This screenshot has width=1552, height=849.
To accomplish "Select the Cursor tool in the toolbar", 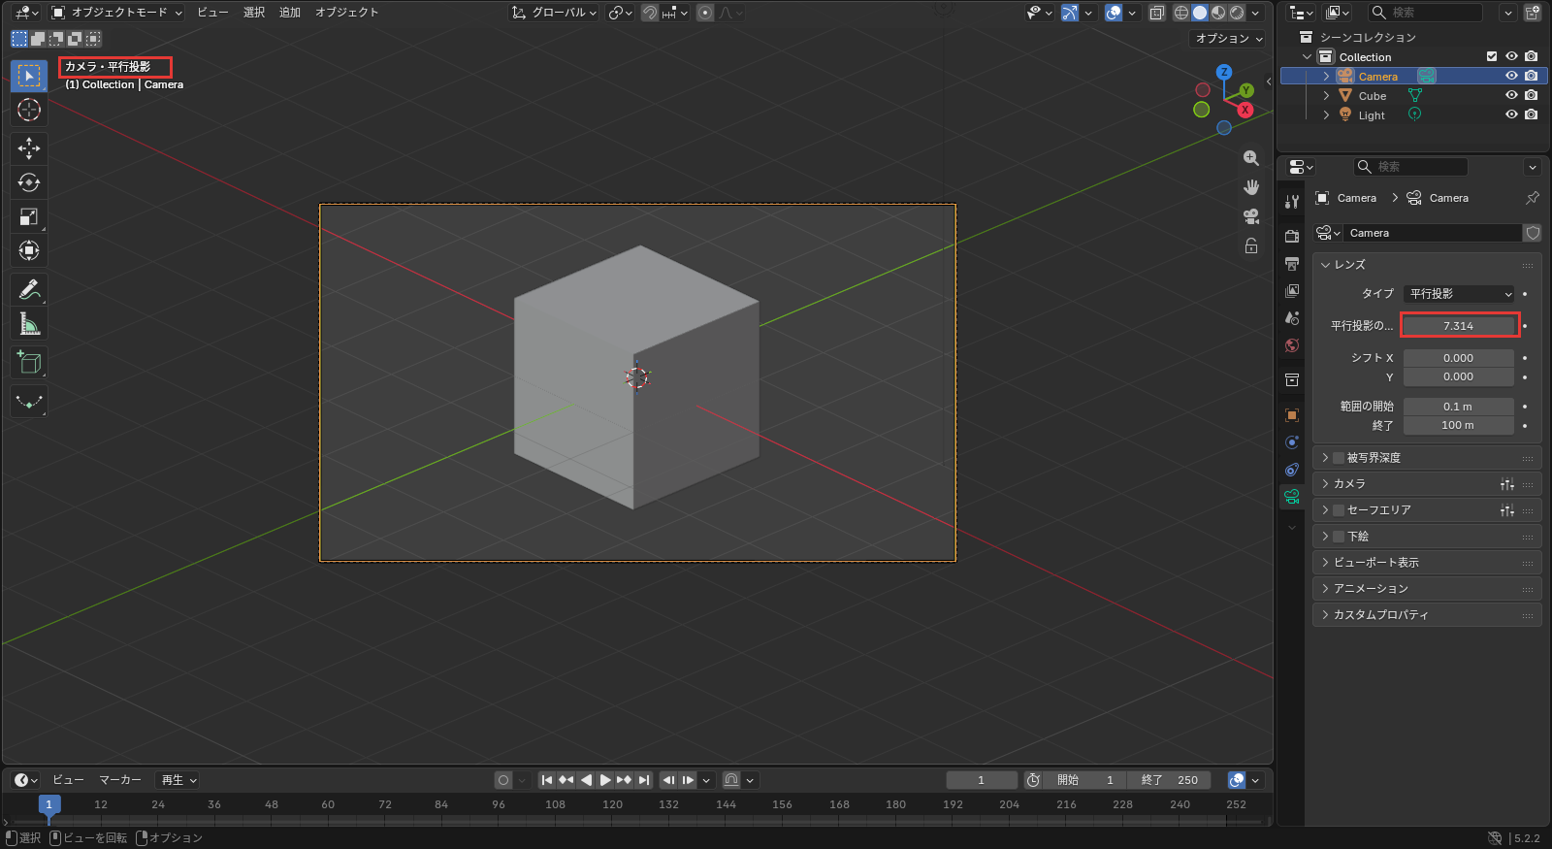I will point(29,110).
